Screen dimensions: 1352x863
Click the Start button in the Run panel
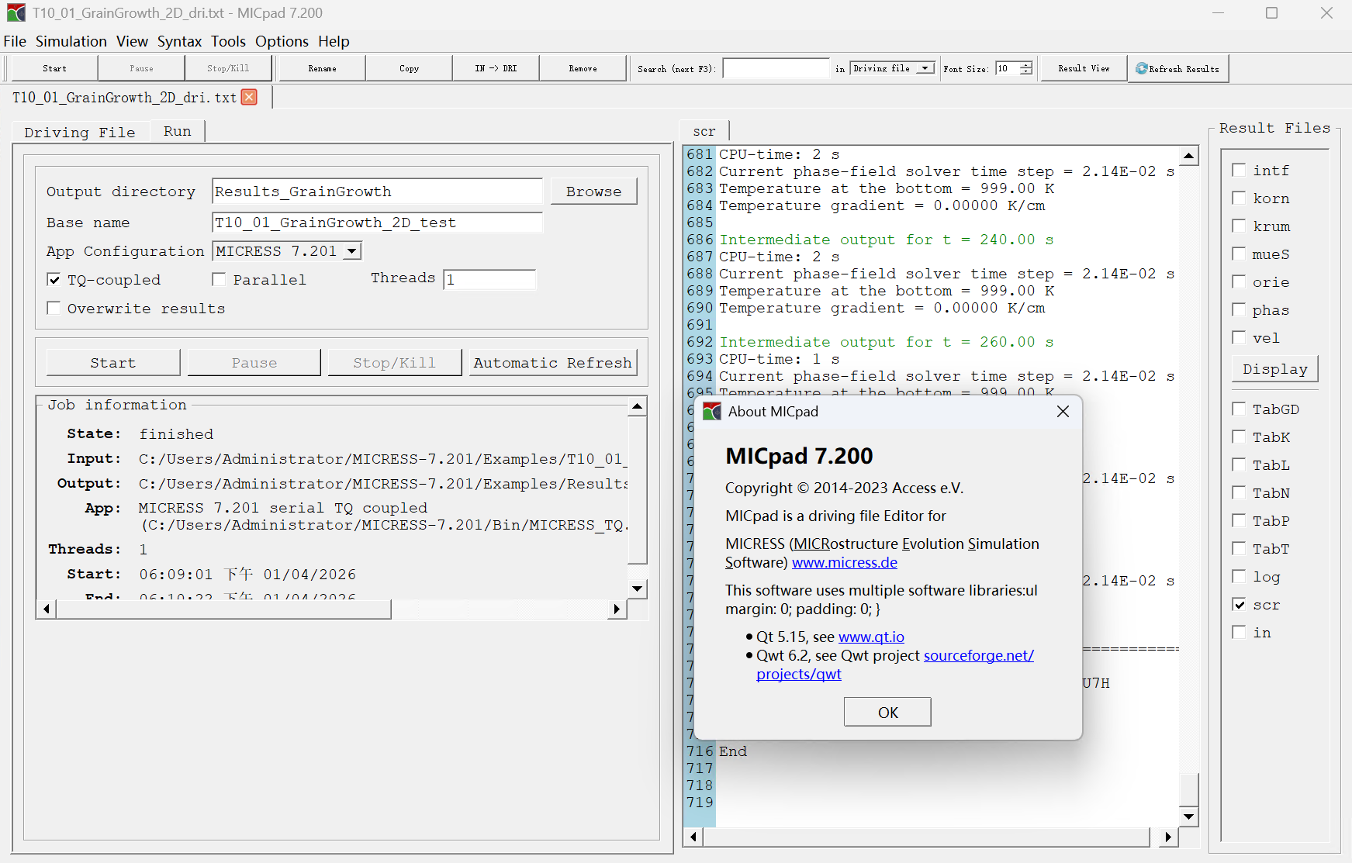pyautogui.click(x=113, y=363)
